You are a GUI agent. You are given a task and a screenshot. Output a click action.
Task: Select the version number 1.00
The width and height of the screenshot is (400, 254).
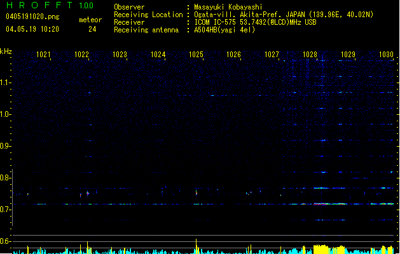[x=86, y=5]
